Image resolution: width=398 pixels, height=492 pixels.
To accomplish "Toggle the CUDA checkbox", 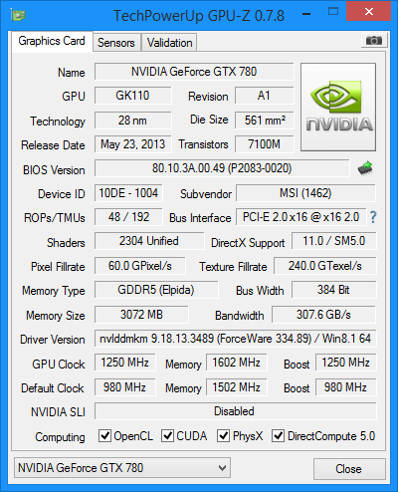I will tap(167, 435).
